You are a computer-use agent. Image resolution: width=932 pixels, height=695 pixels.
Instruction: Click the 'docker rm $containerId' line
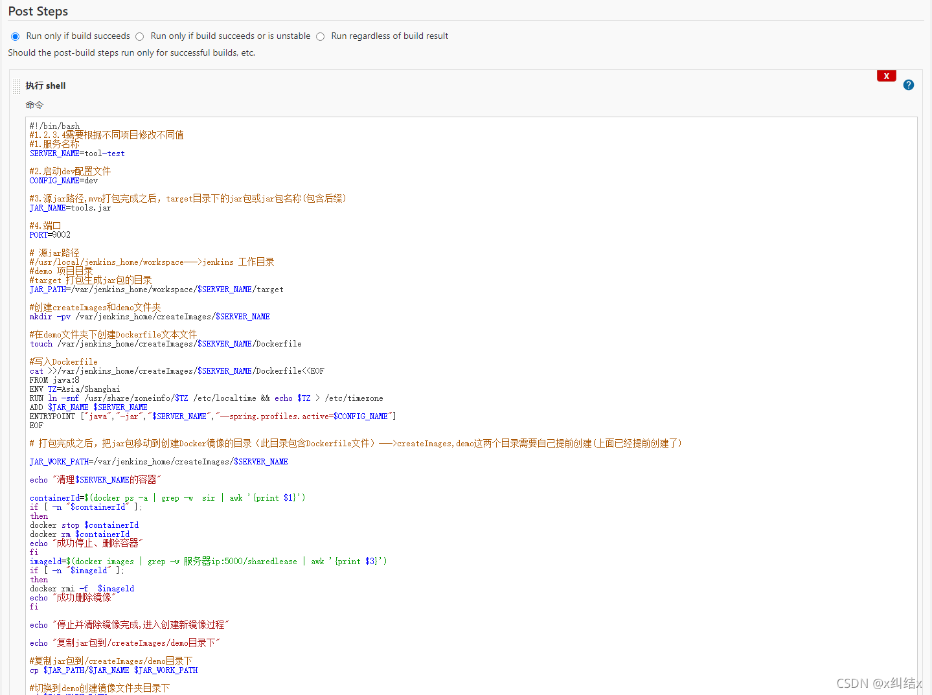pos(80,534)
